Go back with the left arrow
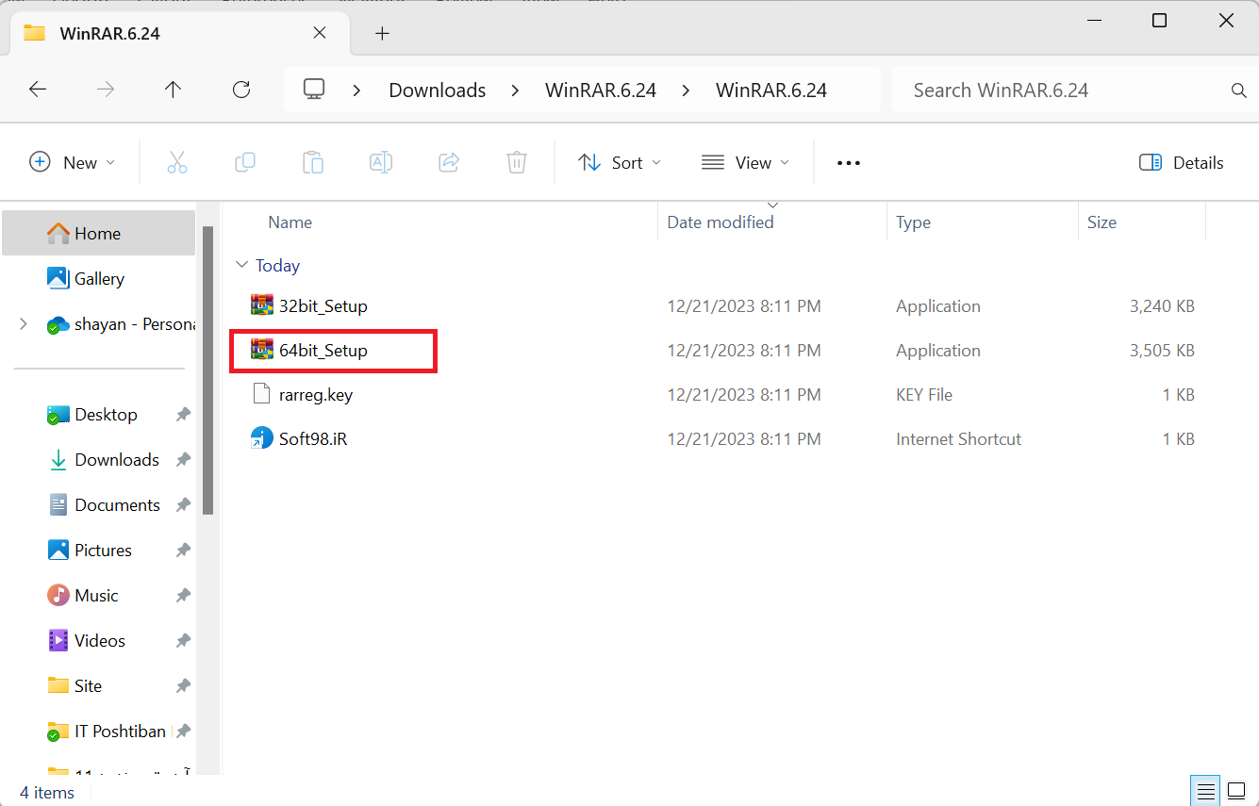 38,90
